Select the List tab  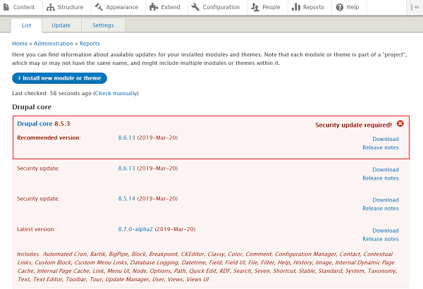click(26, 25)
